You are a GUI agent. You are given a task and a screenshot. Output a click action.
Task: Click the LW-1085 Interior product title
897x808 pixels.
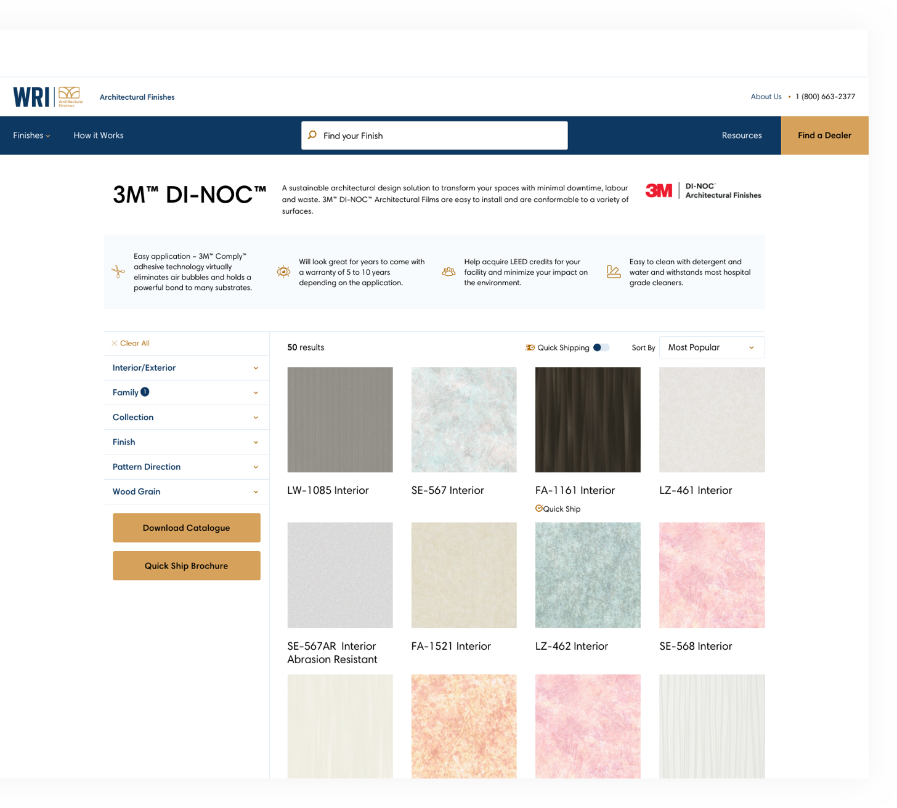pos(328,490)
